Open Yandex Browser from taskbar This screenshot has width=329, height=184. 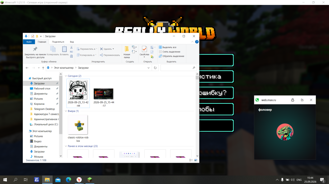[79, 180]
